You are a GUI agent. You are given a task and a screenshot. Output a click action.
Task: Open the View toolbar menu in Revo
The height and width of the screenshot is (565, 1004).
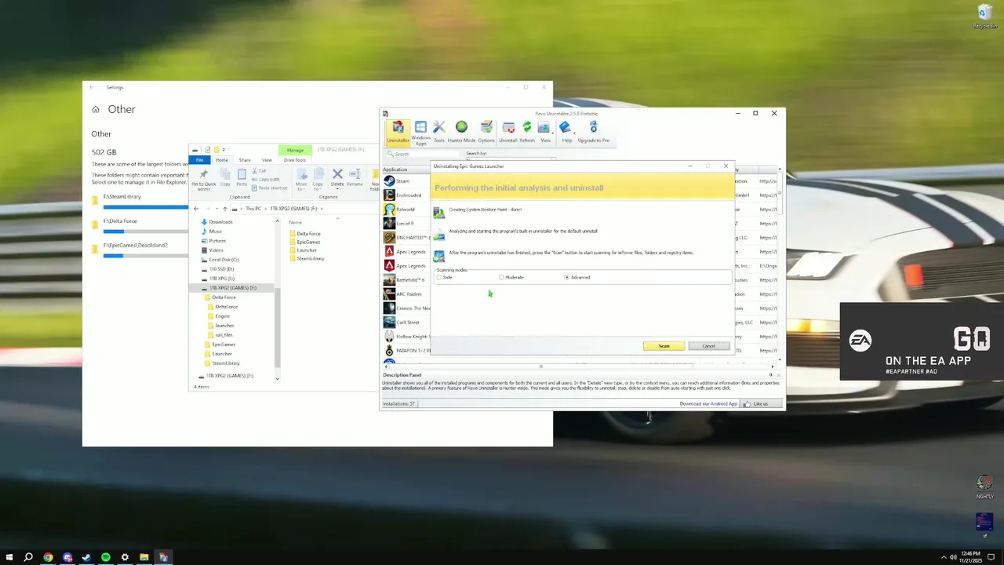coord(544,132)
